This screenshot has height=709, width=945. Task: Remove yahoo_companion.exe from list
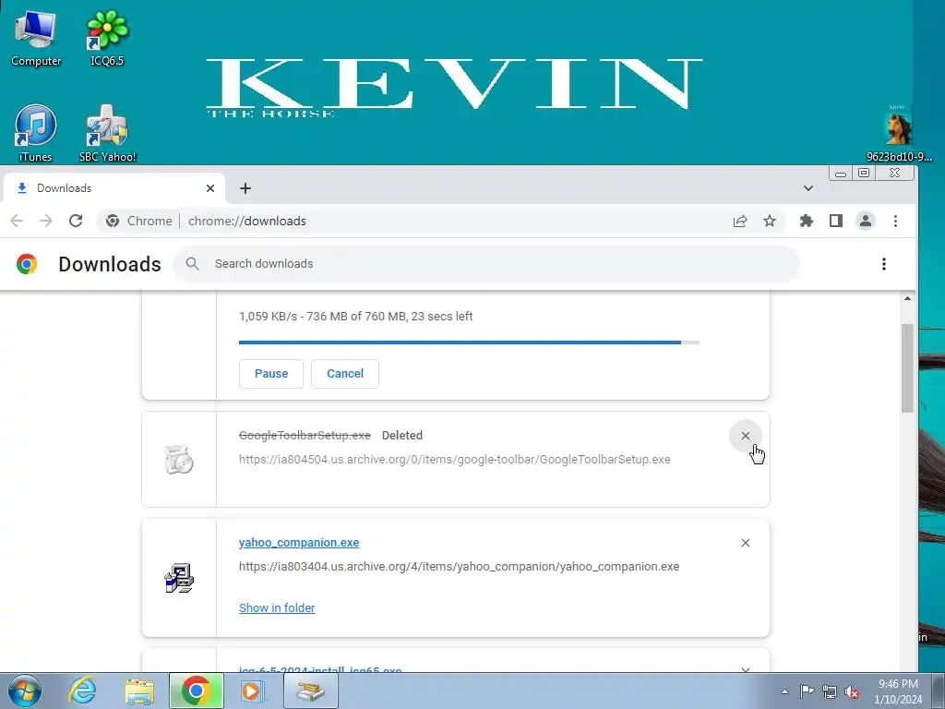coord(746,543)
